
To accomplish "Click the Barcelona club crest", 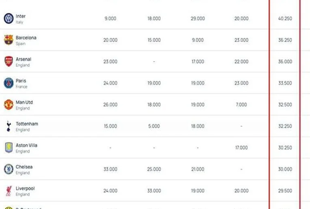I will (x=9, y=40).
